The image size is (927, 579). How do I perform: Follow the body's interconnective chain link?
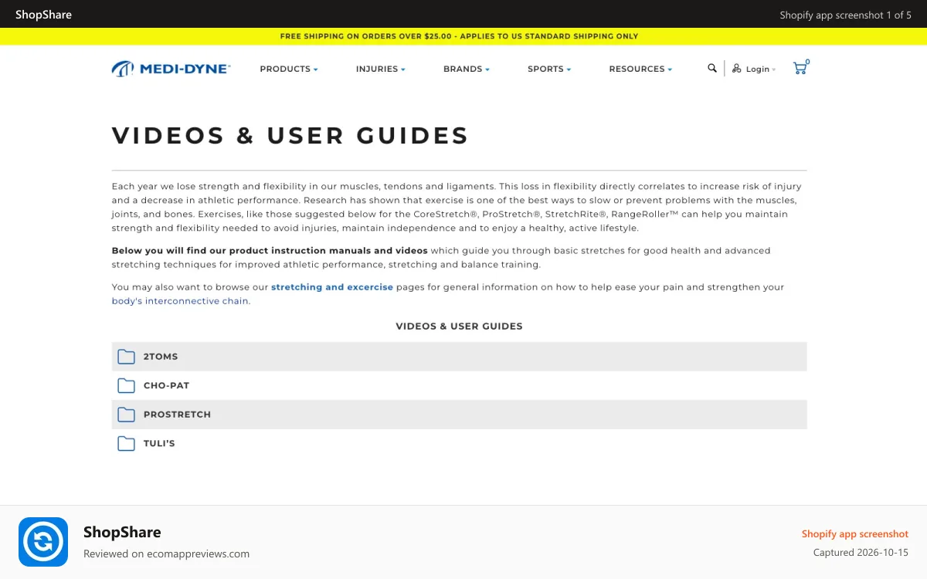tap(180, 301)
